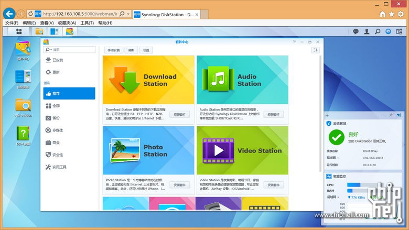The width and height of the screenshot is (409, 230).
Task: Open the notifications speech-bubble icon
Action: [x=356, y=31]
